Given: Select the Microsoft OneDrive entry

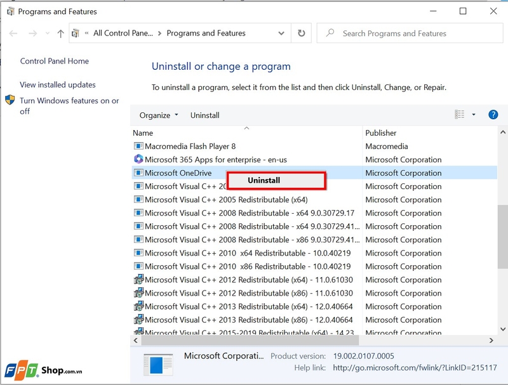Looking at the screenshot, I should point(314,173).
